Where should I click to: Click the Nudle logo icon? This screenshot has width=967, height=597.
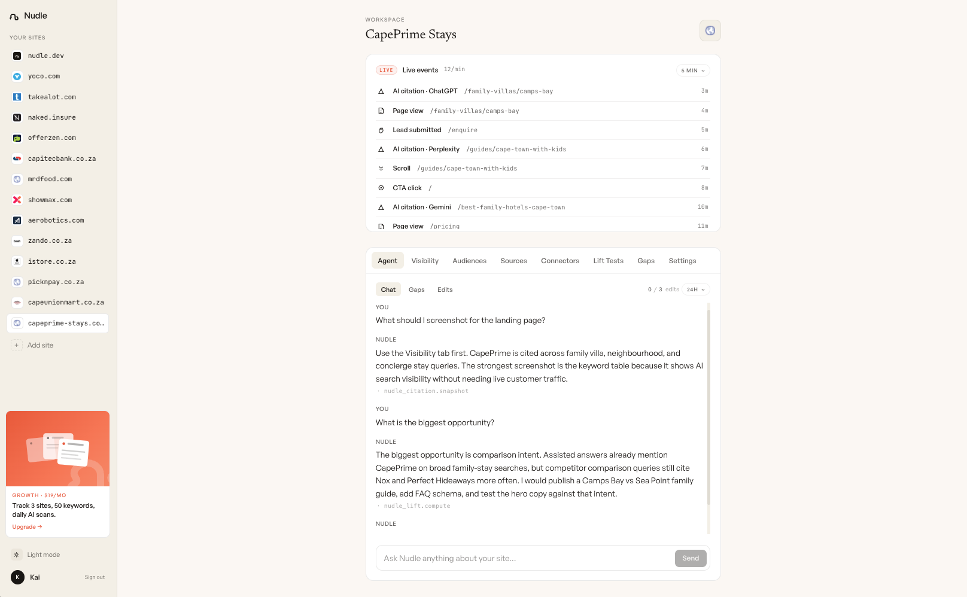pos(14,16)
